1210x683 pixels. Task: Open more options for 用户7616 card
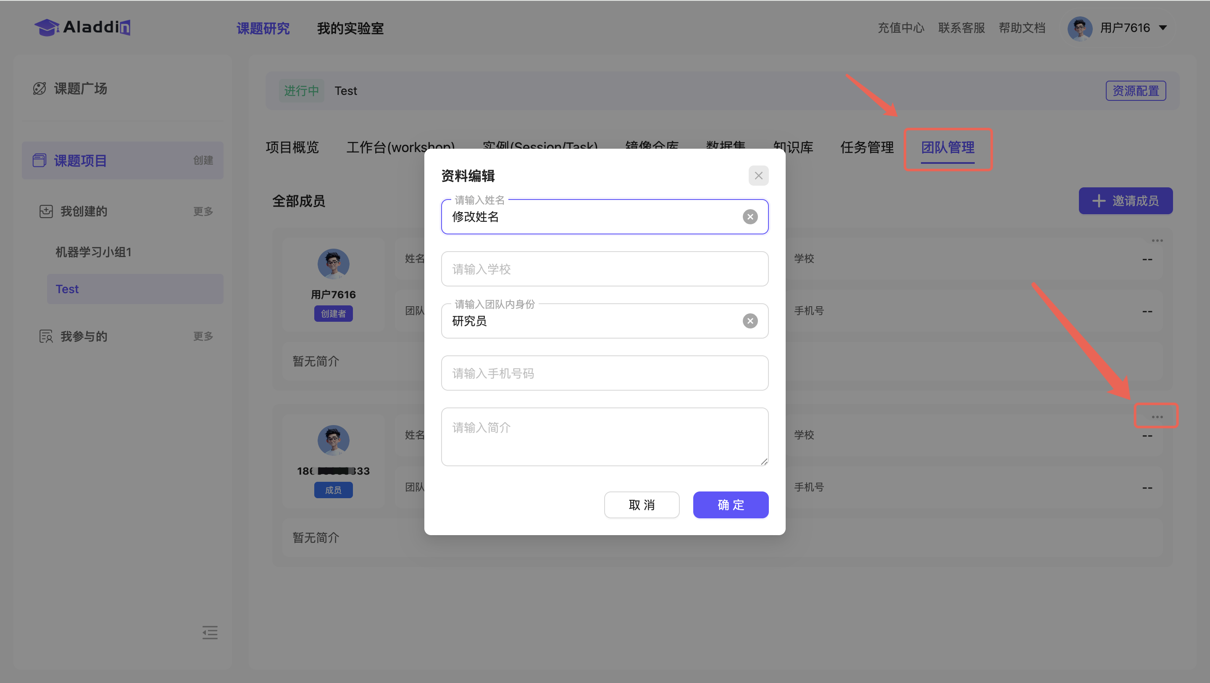1157,241
